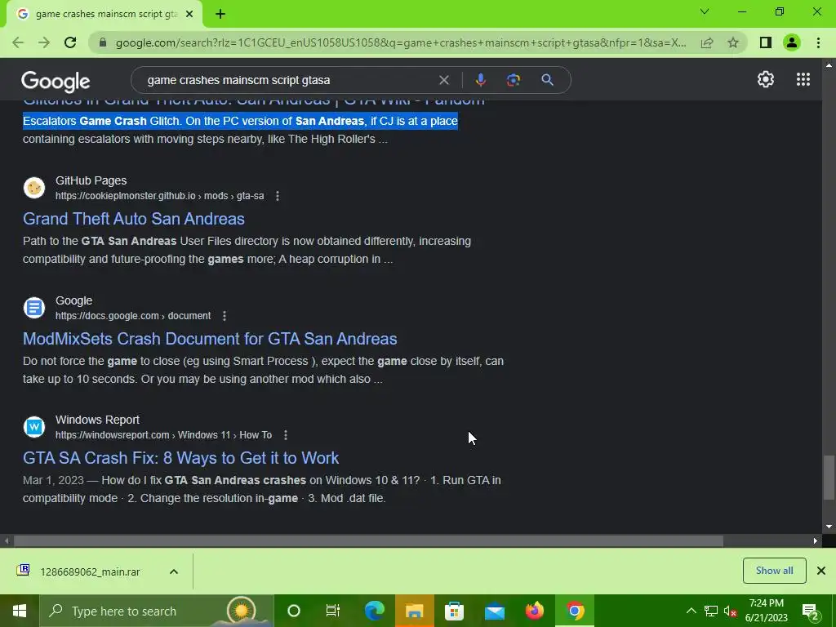836x627 pixels.
Task: Start a voice search using the microphone
Action: (480, 80)
